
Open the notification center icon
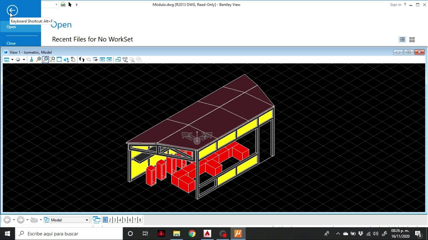pyautogui.click(x=418, y=234)
